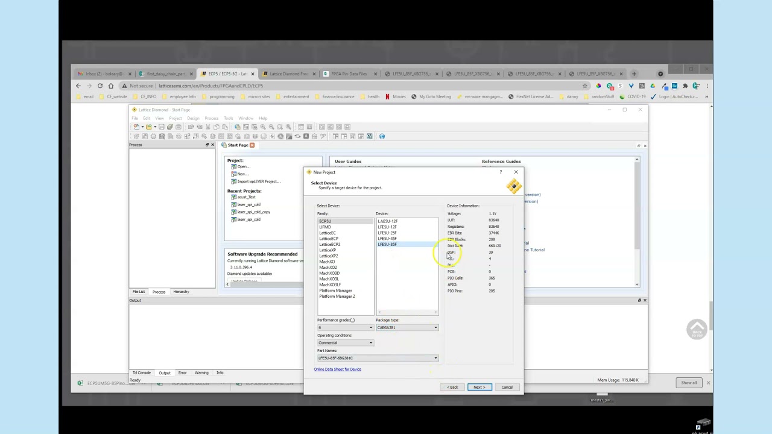Go back in Chrome browser

pyautogui.click(x=78, y=86)
